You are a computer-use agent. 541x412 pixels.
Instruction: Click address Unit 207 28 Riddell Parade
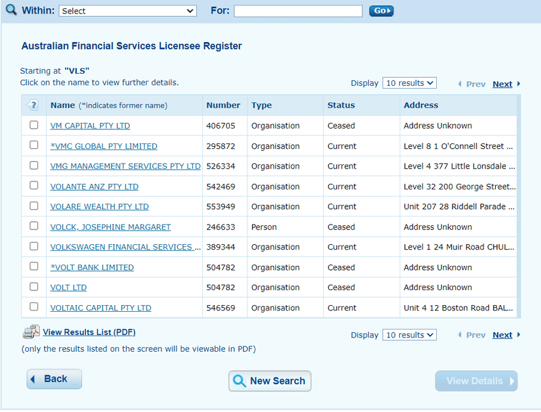tap(459, 207)
